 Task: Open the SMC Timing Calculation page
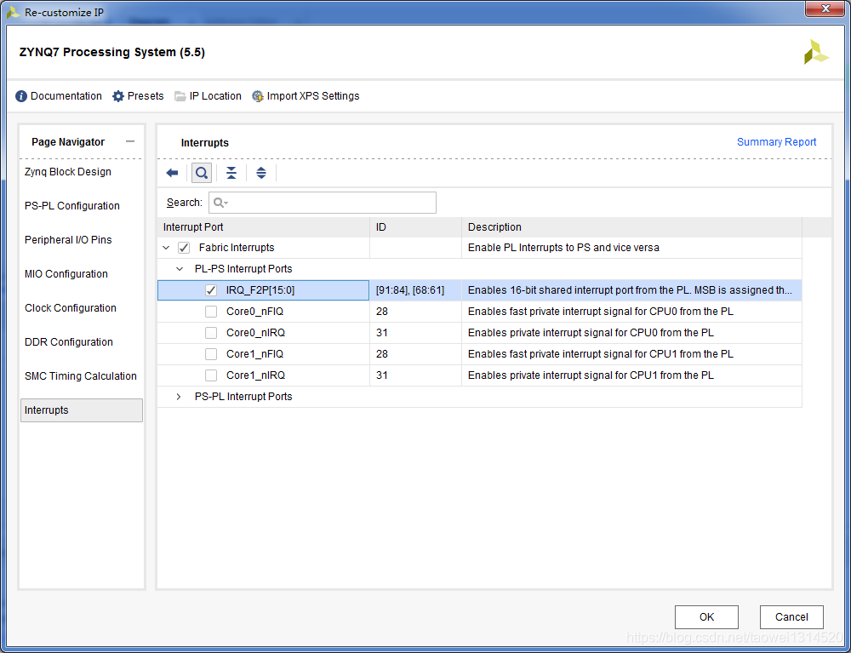click(x=82, y=376)
